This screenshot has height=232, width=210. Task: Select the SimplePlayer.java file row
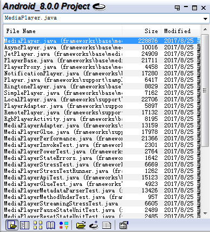click(x=102, y=93)
